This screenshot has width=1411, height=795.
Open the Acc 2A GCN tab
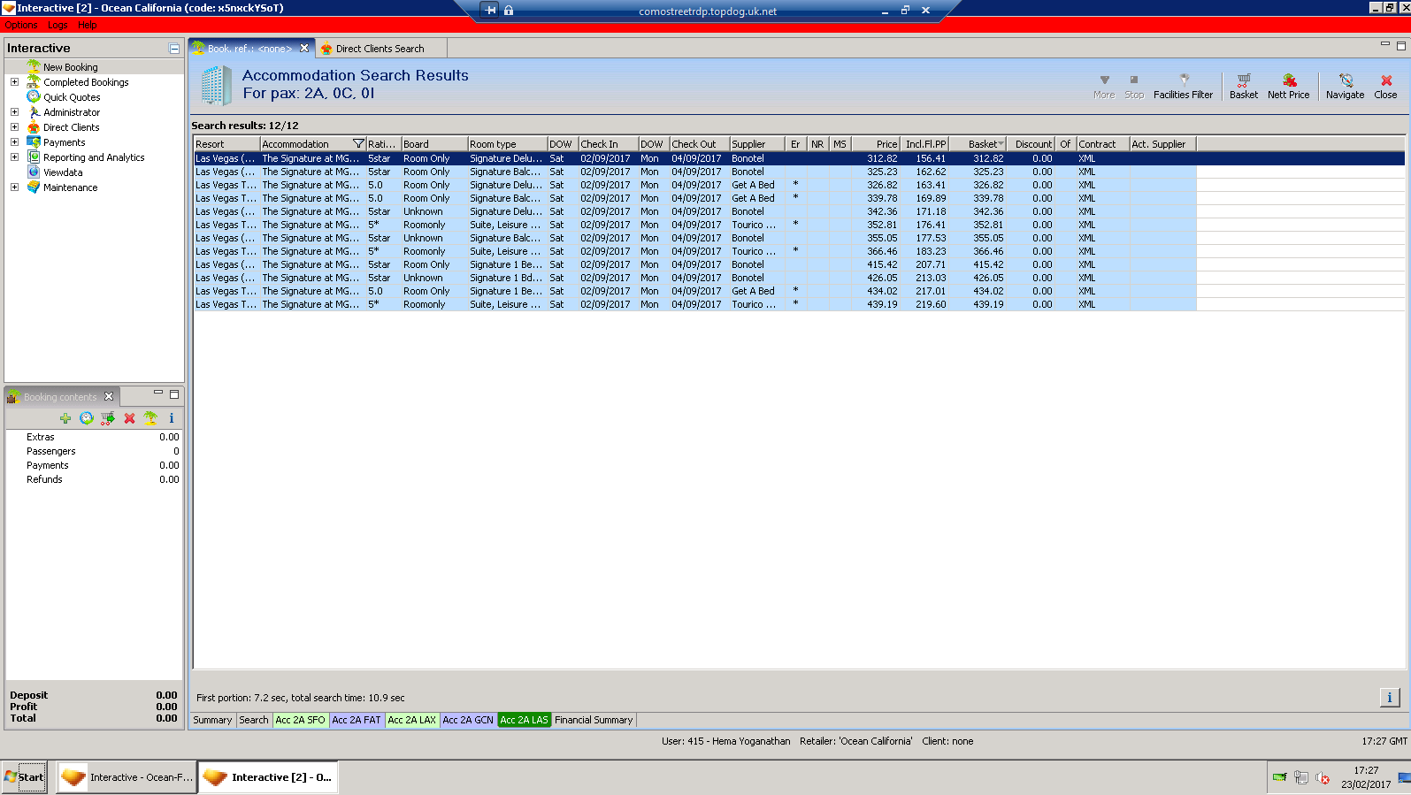click(468, 720)
